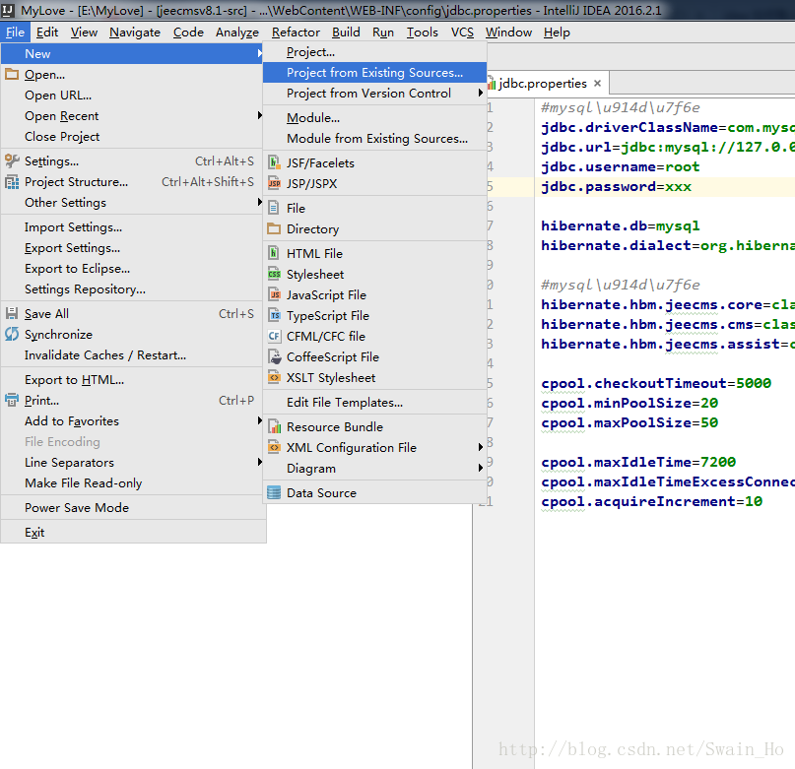Click the JSF/Facelets file icon
This screenshot has height=769, width=795.
(274, 162)
